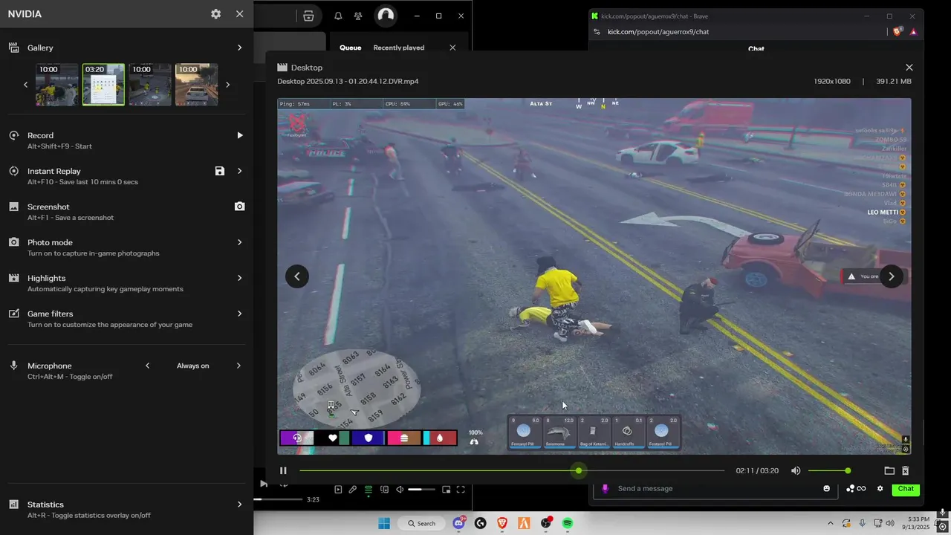The height and width of the screenshot is (535, 951).
Task: Enter Spotify fullscreen view
Action: tap(461, 490)
